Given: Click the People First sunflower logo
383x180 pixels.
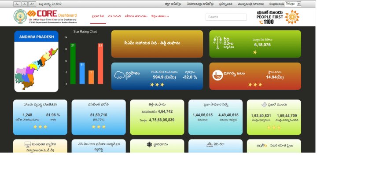Looking at the screenshot, I should click(x=292, y=17).
